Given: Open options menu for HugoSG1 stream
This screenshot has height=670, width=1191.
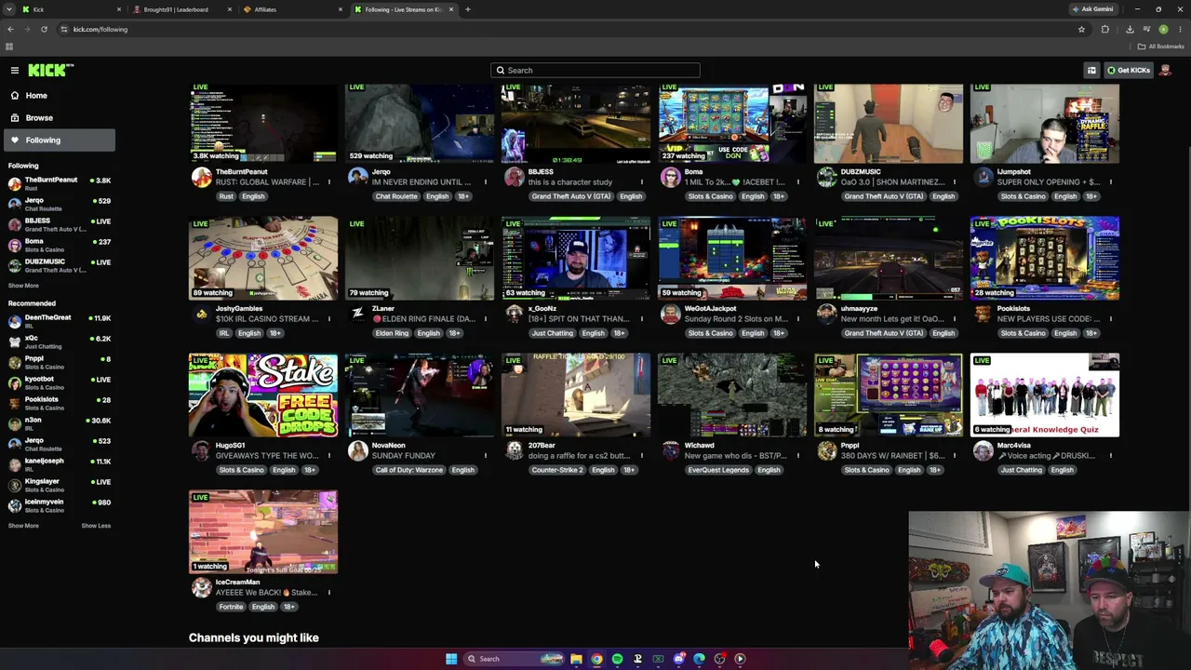Looking at the screenshot, I should tap(328, 456).
